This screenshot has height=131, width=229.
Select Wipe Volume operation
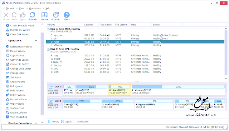click(x=15, y=104)
